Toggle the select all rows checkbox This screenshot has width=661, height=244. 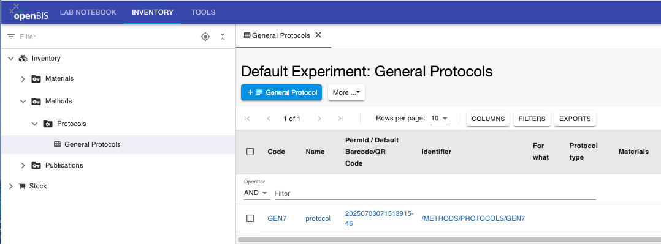[250, 152]
